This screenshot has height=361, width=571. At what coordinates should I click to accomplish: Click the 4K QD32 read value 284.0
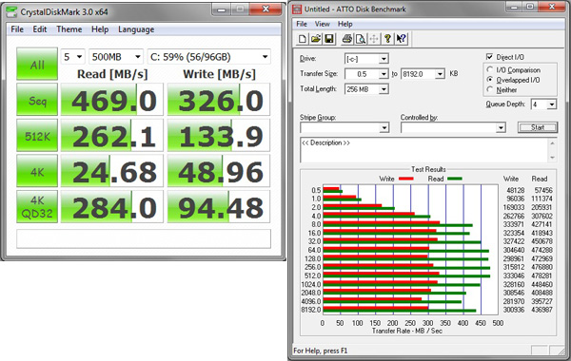point(111,206)
